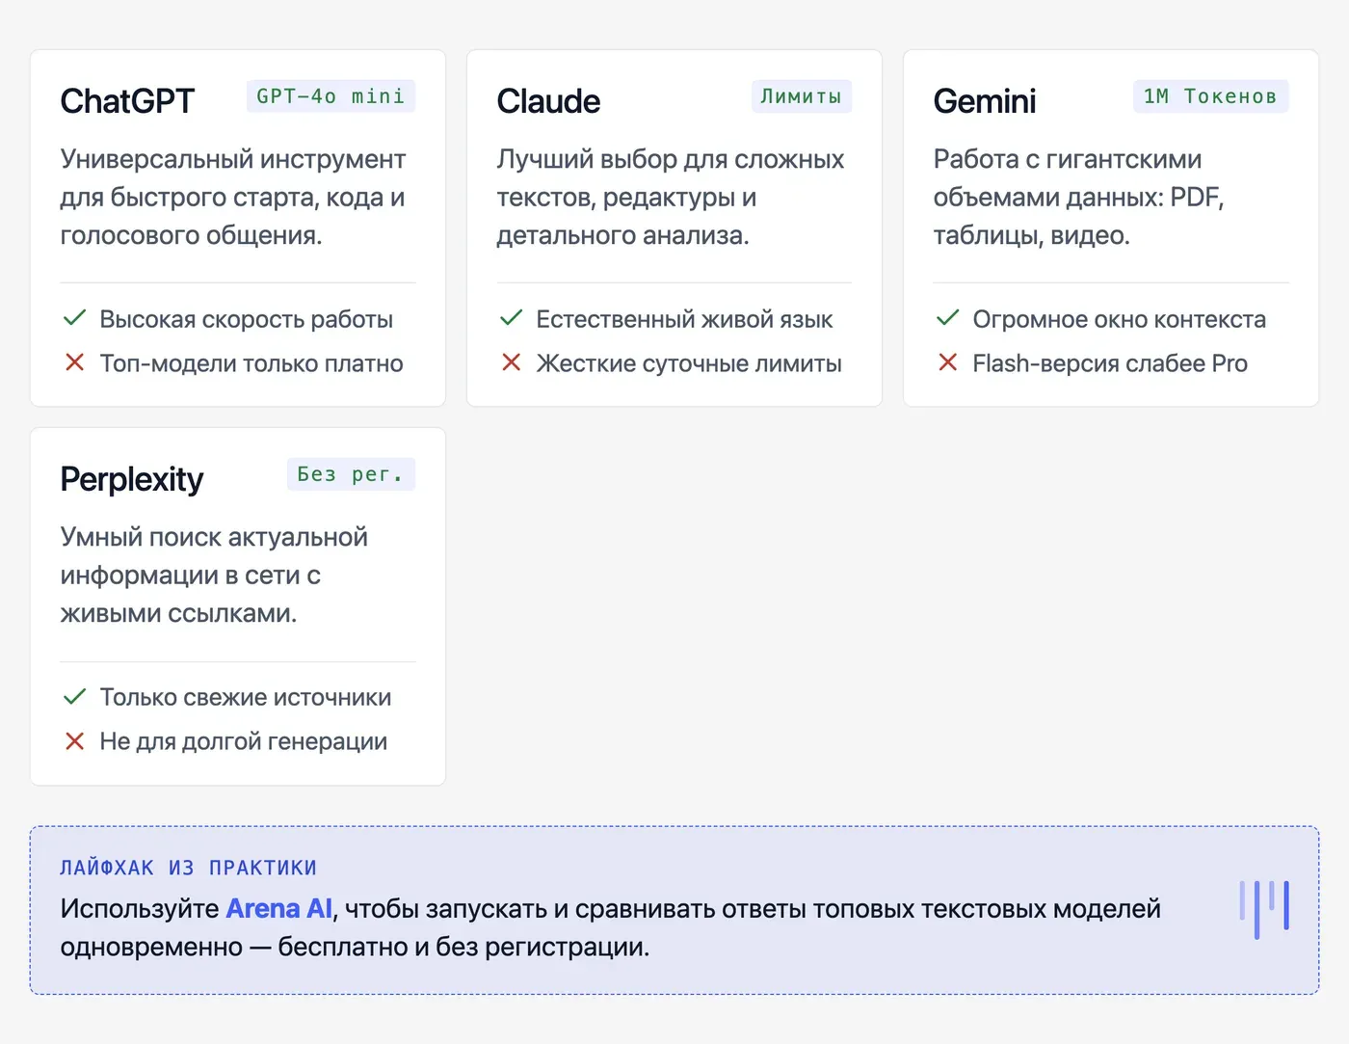
Task: Click the text Топ-модели только платно
Action: pos(251,363)
